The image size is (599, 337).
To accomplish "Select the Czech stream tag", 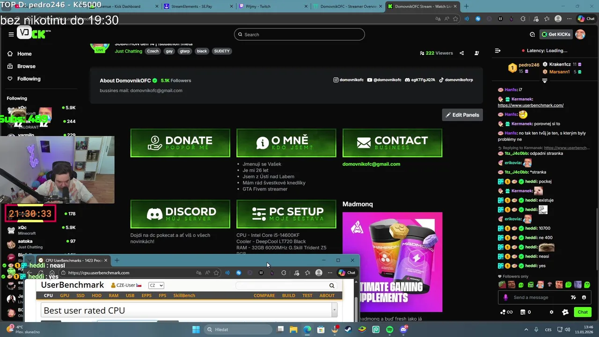I will [153, 51].
